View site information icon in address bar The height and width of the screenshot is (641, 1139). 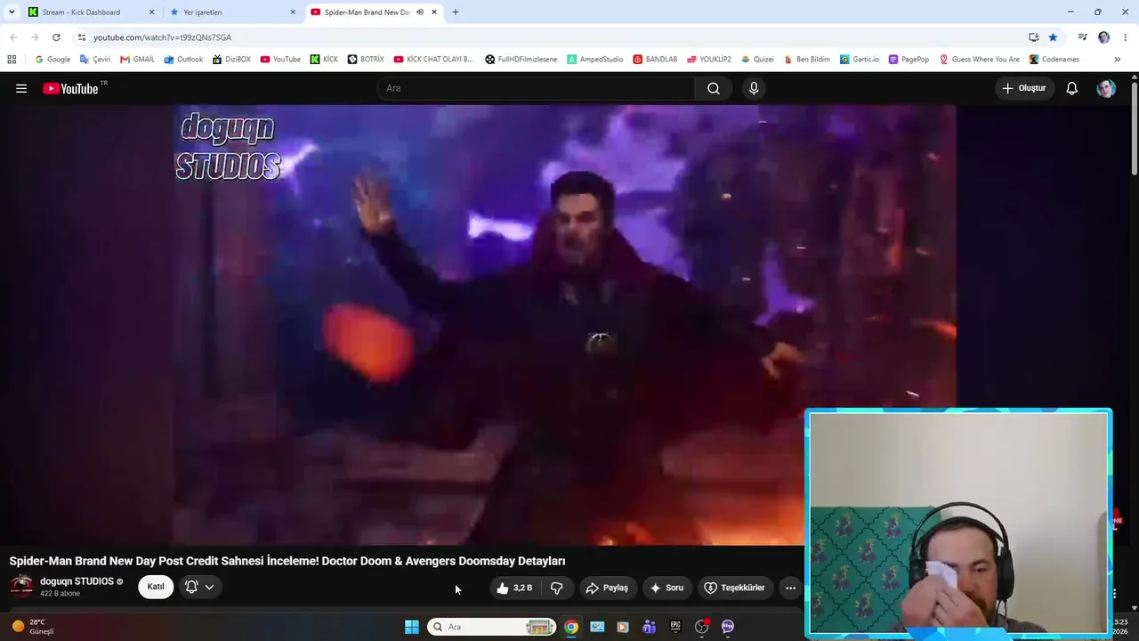point(81,37)
